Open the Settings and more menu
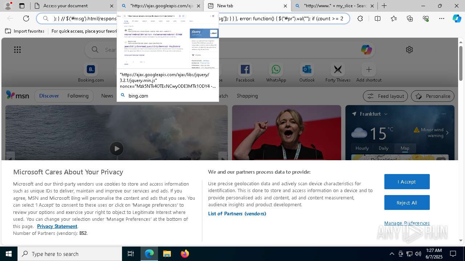This screenshot has height=261, width=465. click(x=442, y=18)
